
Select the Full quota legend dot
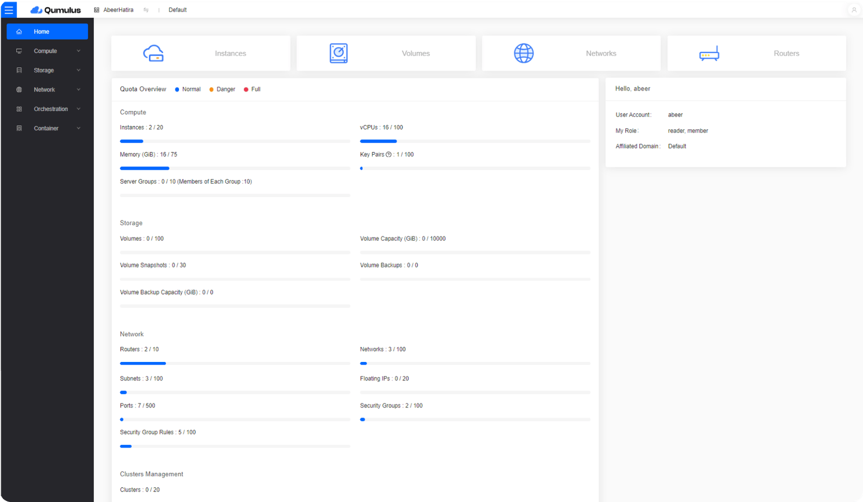point(246,89)
